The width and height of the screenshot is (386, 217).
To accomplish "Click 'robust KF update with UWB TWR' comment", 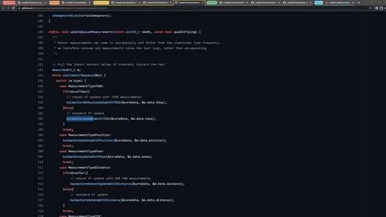I will 110,178.
